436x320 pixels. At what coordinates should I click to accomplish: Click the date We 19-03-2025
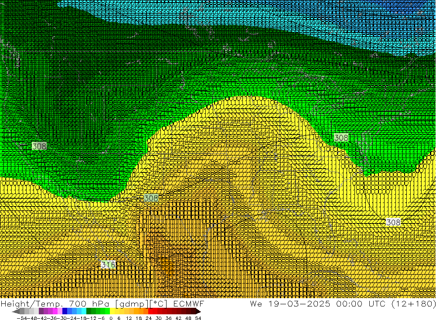[x=290, y=303]
